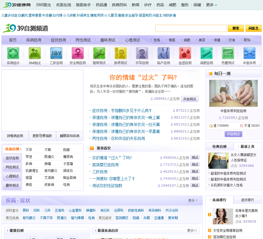
Task: Open the 中医体质判定自测 acupuncture thumbnail
Action: [233, 93]
